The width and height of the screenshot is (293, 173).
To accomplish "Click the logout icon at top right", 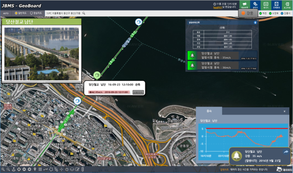I will point(287,5).
